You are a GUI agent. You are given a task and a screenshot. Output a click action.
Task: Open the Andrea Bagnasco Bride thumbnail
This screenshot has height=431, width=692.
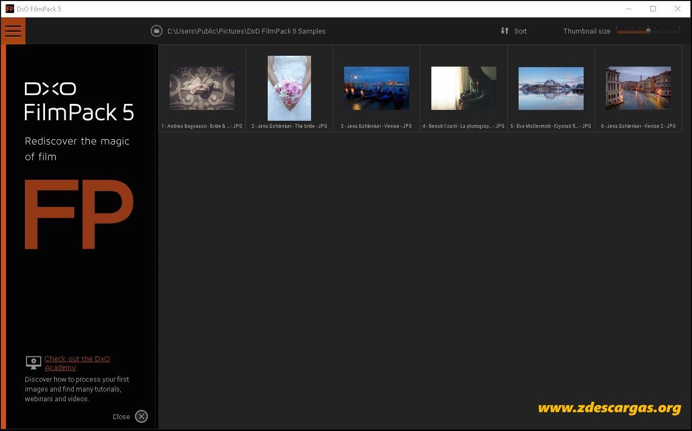202,88
